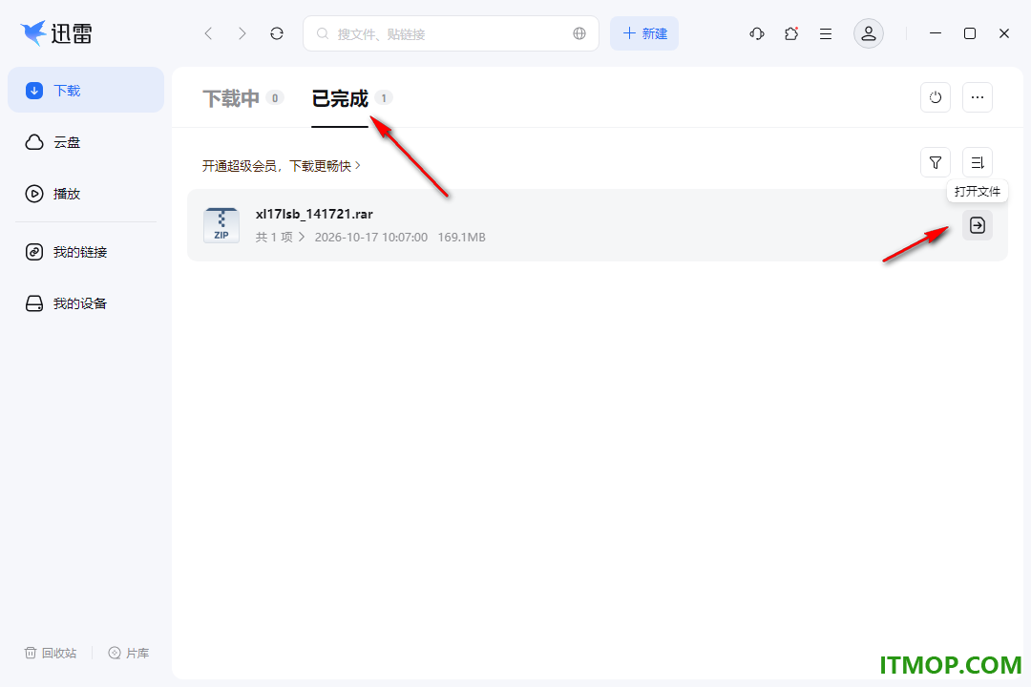Select 下载 in the sidebar

pyautogui.click(x=86, y=90)
